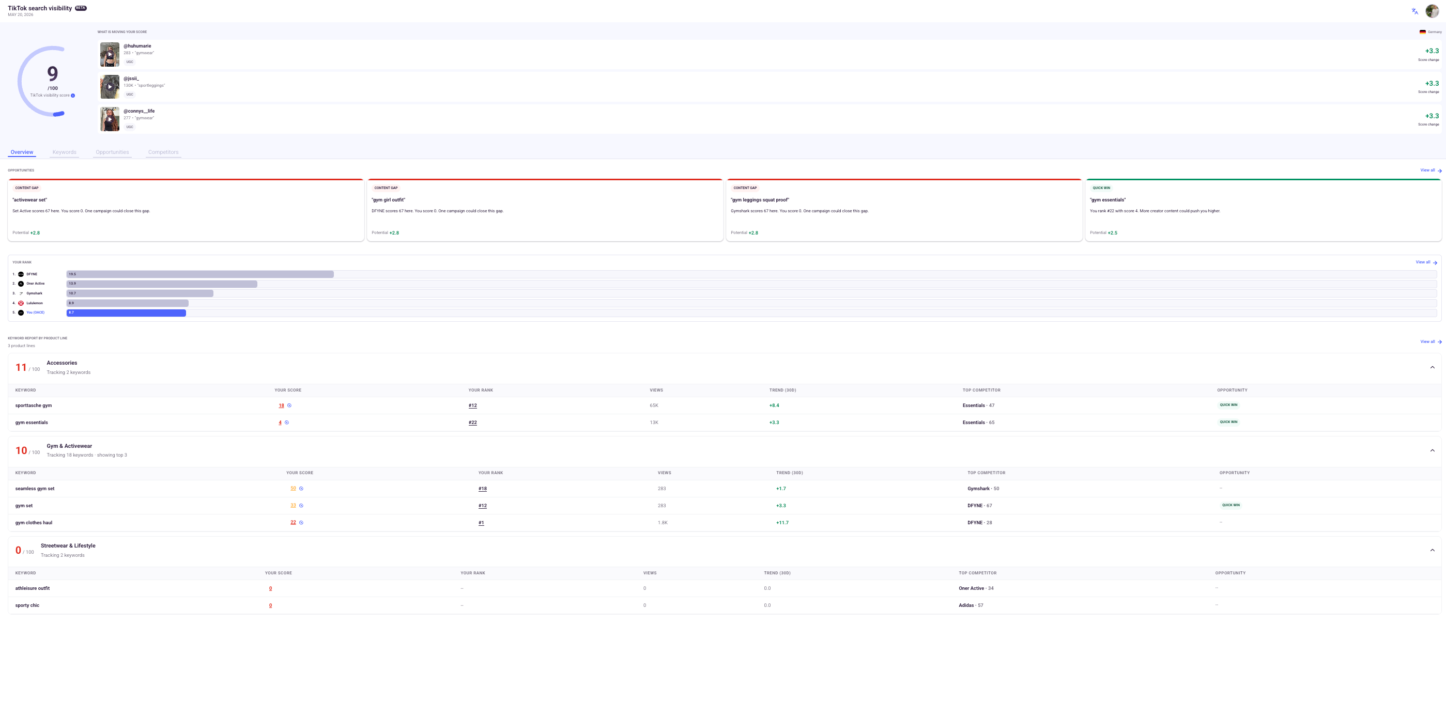Click rank #22 for gym essentials
Screen dimensions: 1446x719
pos(473,423)
